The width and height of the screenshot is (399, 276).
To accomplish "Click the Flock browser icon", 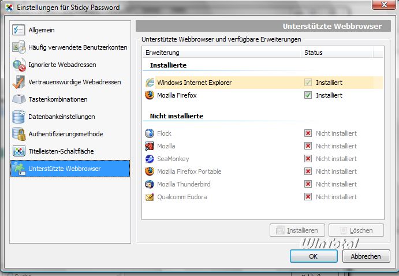I will [x=150, y=133].
